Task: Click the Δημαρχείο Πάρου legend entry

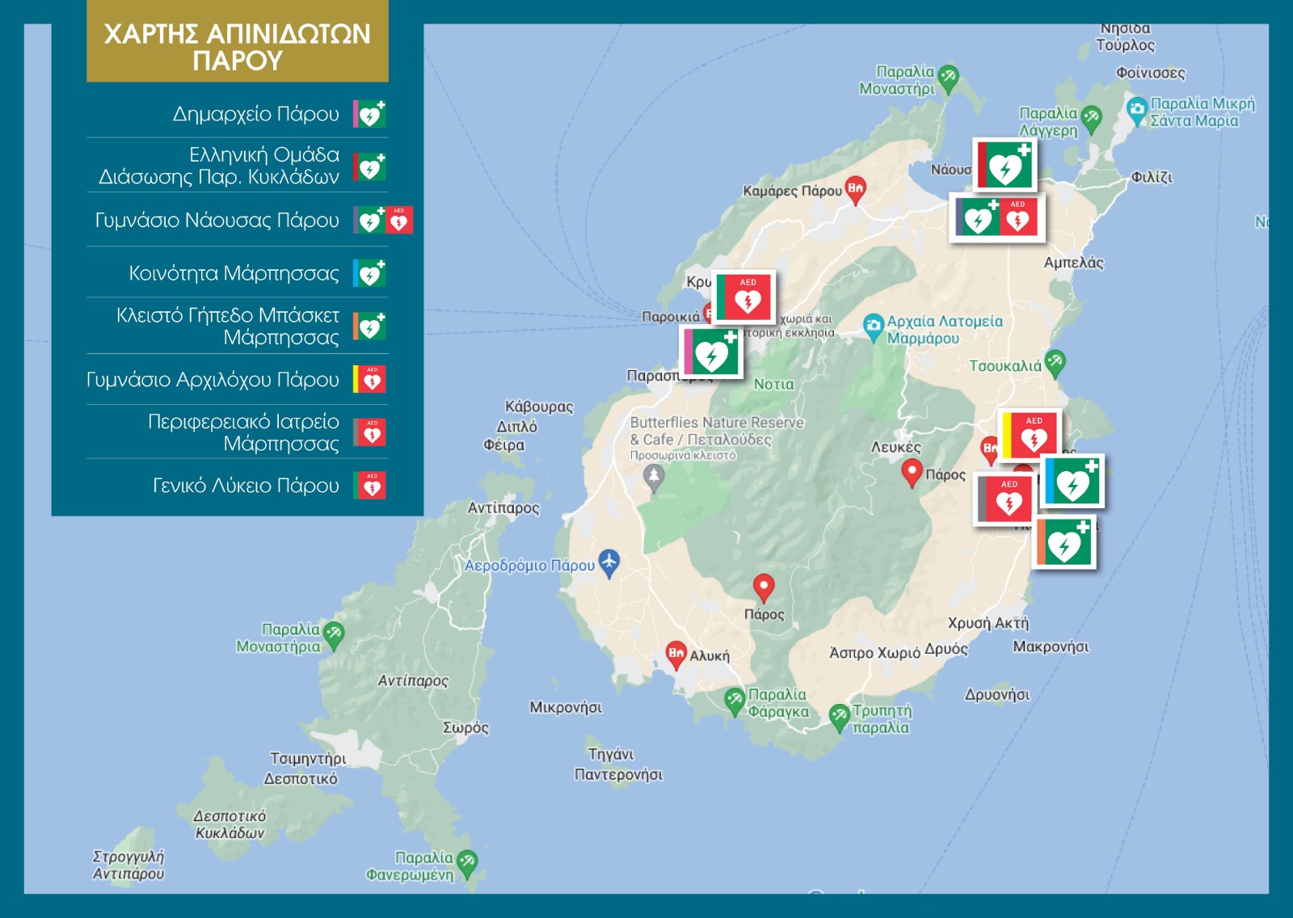Action: tap(255, 114)
